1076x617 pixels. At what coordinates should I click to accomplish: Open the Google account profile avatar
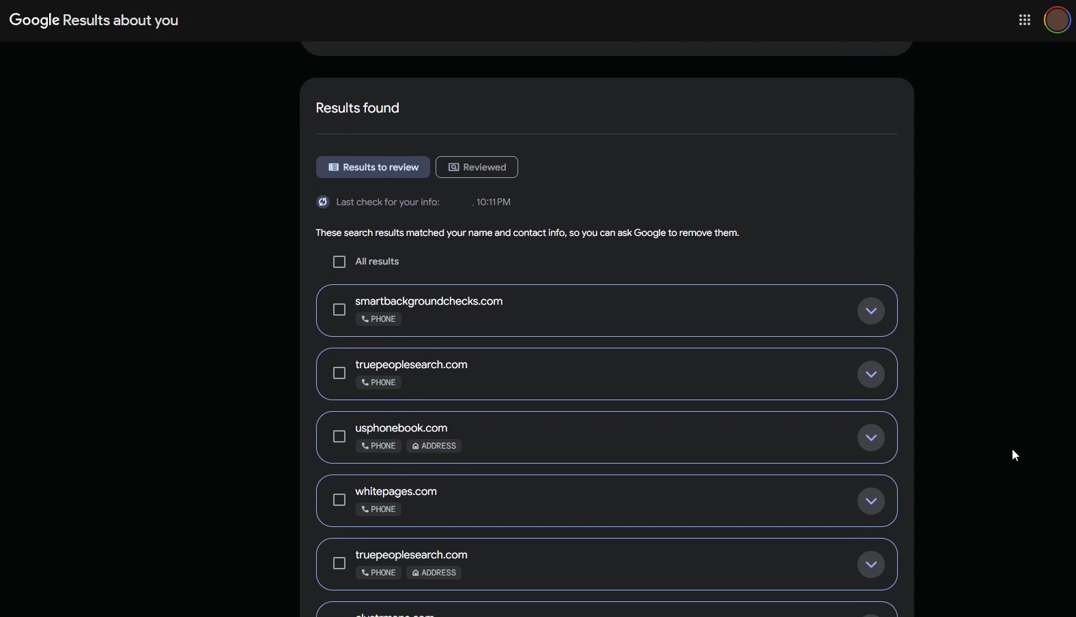(1057, 20)
